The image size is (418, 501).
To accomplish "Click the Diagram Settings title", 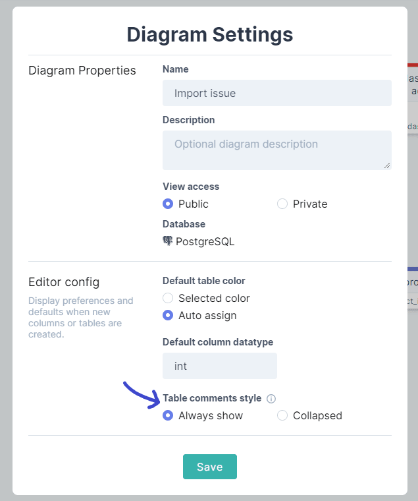I will (210, 34).
